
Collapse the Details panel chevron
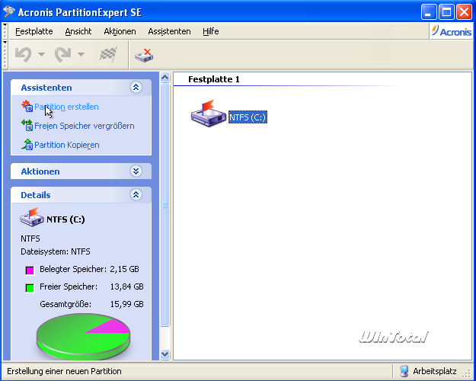tap(136, 195)
